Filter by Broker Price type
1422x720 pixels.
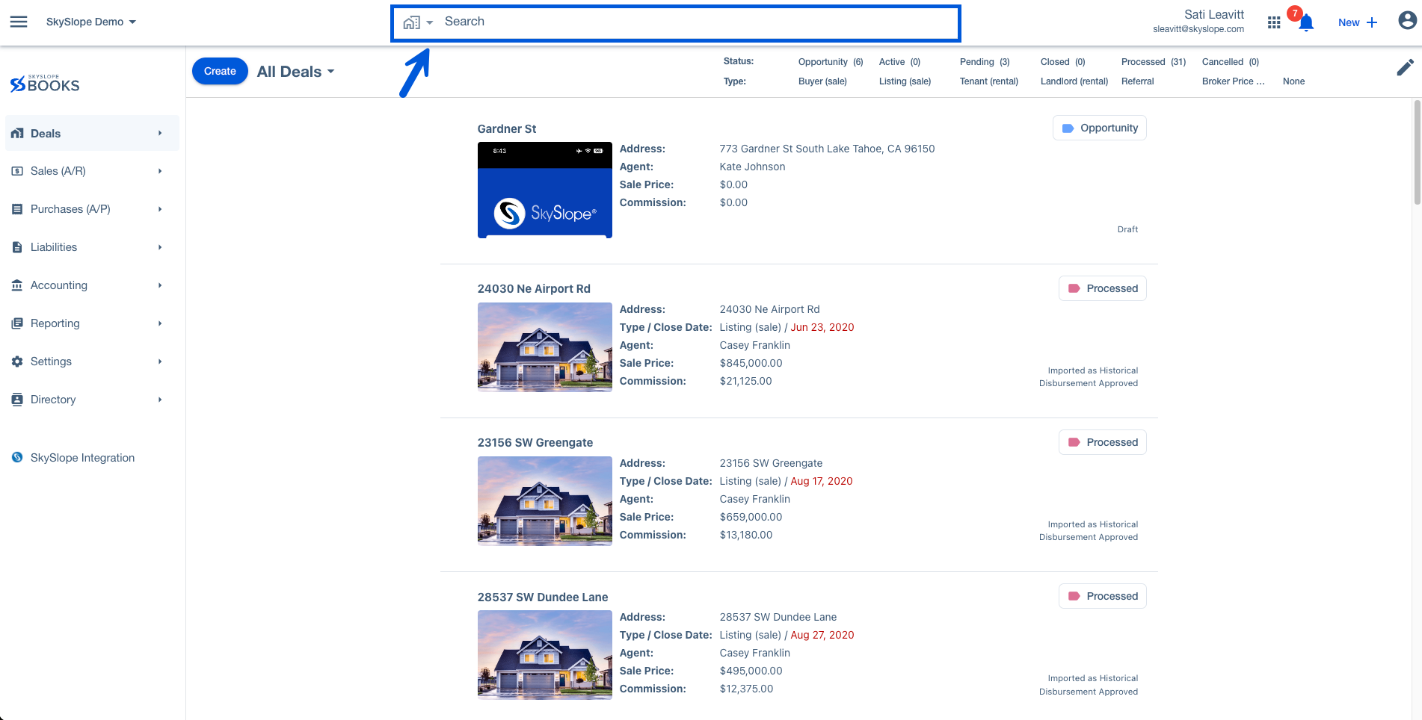(x=1233, y=81)
